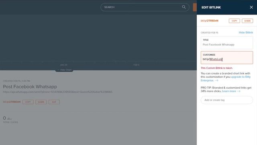Viewport: 257px width, 145px height.
Task: Copy the bitlink in the Edit panel
Action: coord(234,21)
